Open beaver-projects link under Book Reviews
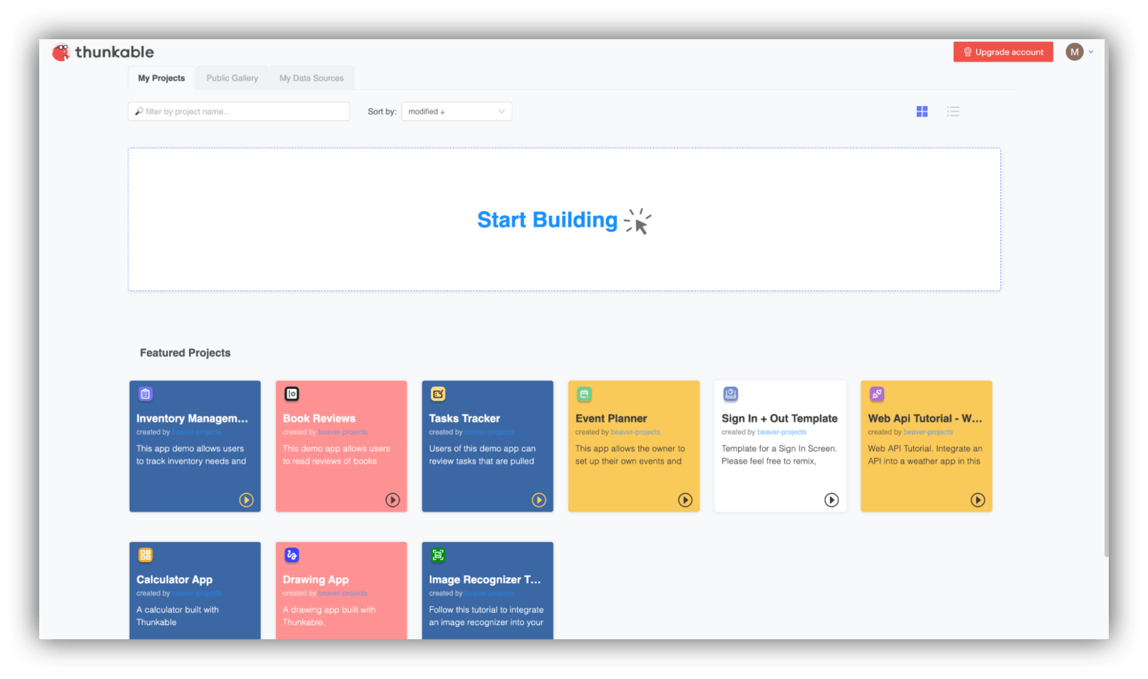The height and width of the screenshot is (679, 1148). pyautogui.click(x=343, y=432)
